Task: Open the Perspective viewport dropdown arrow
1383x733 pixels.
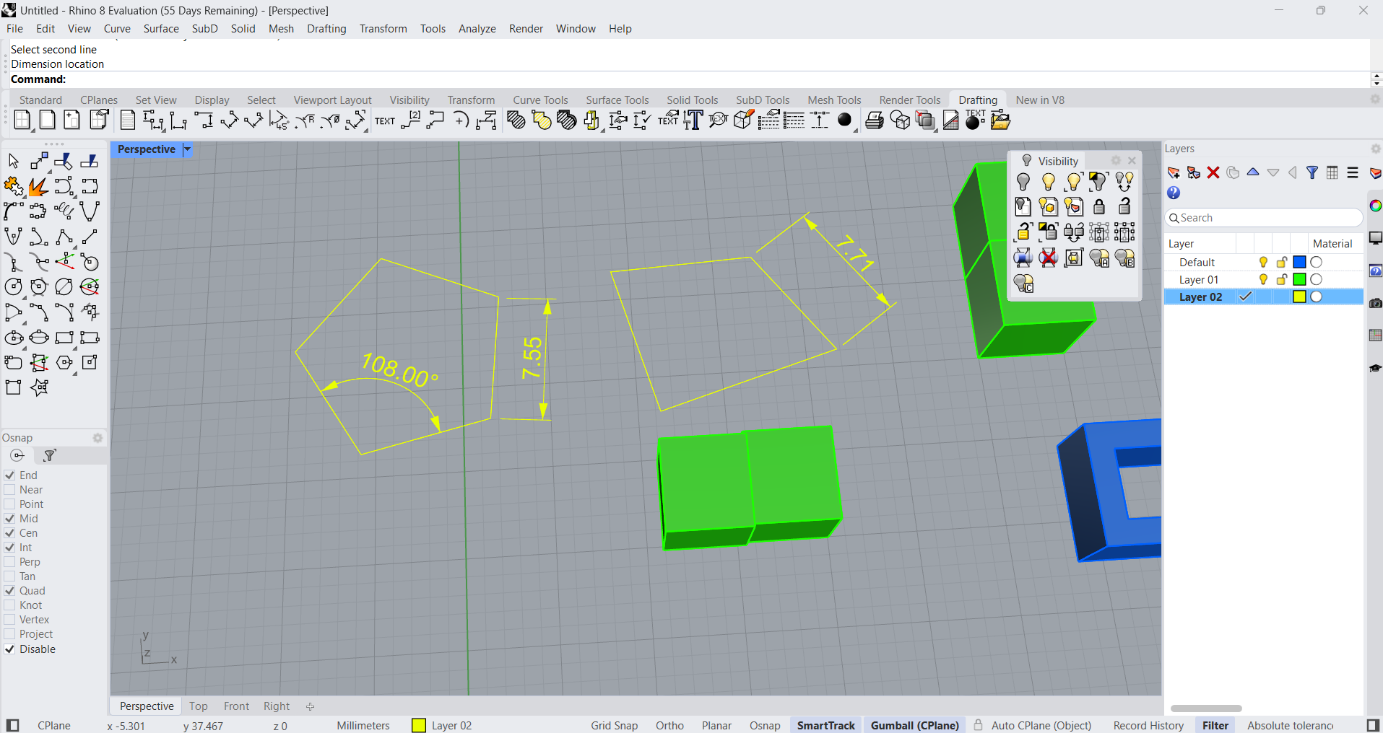Action: pyautogui.click(x=187, y=149)
